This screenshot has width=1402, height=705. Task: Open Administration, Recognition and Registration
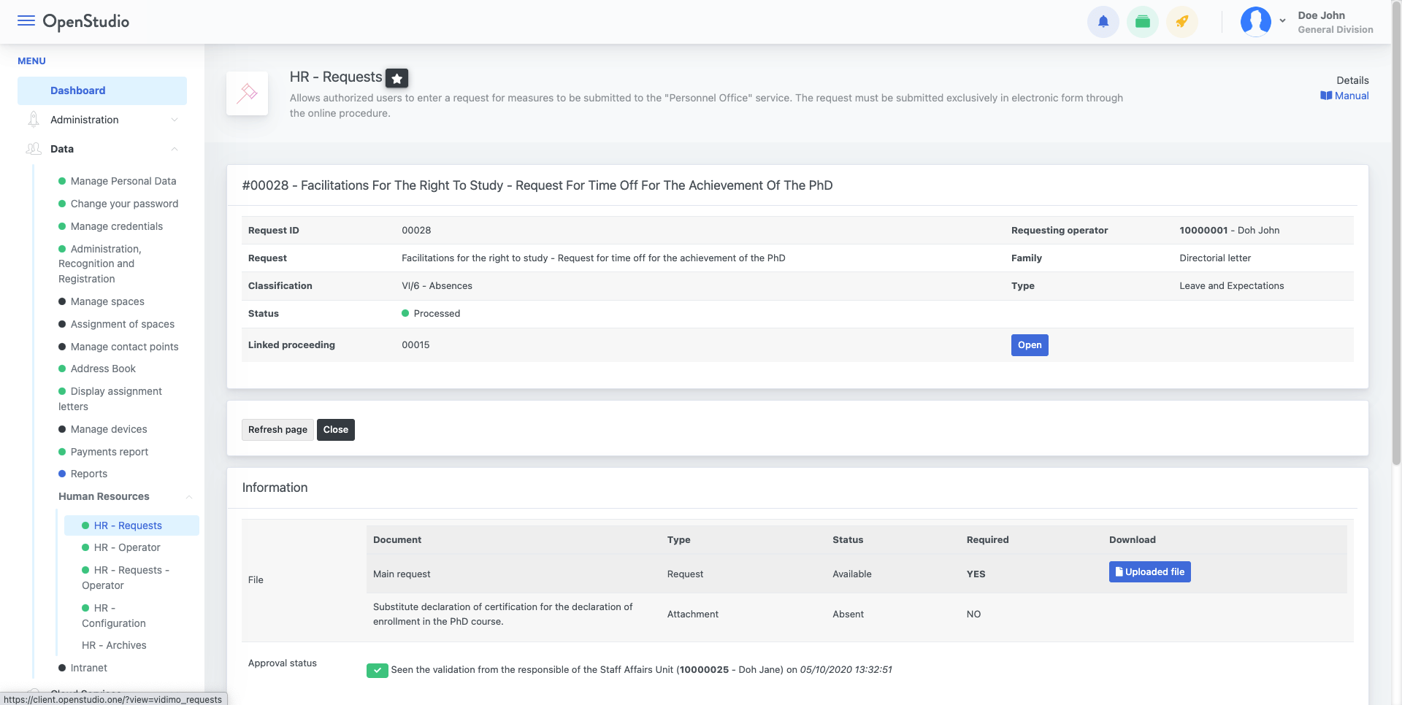pyautogui.click(x=100, y=263)
